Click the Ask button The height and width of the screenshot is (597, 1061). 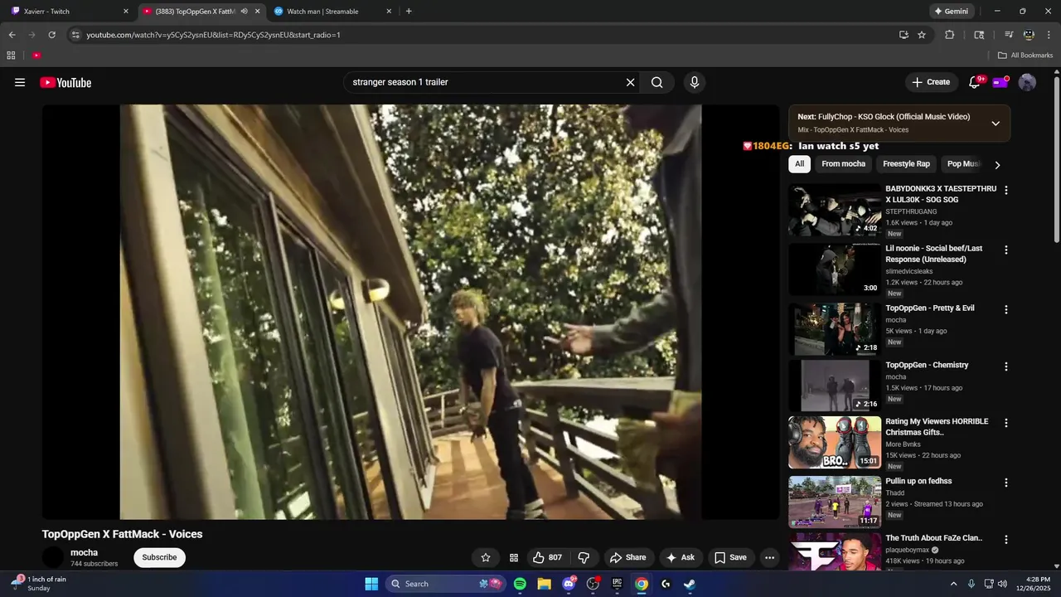tap(680, 557)
